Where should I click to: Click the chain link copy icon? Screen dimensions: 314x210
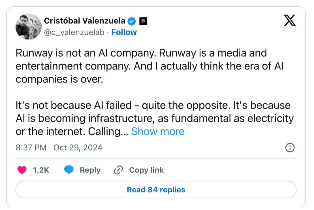pyautogui.click(x=118, y=170)
